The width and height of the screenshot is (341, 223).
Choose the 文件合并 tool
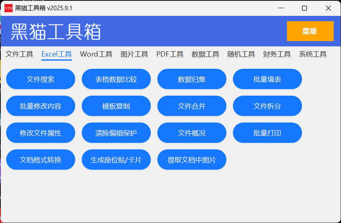(x=192, y=106)
